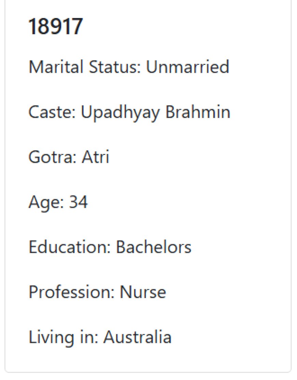297x380 pixels.
Task: Select the Caste label
Action: (52, 112)
